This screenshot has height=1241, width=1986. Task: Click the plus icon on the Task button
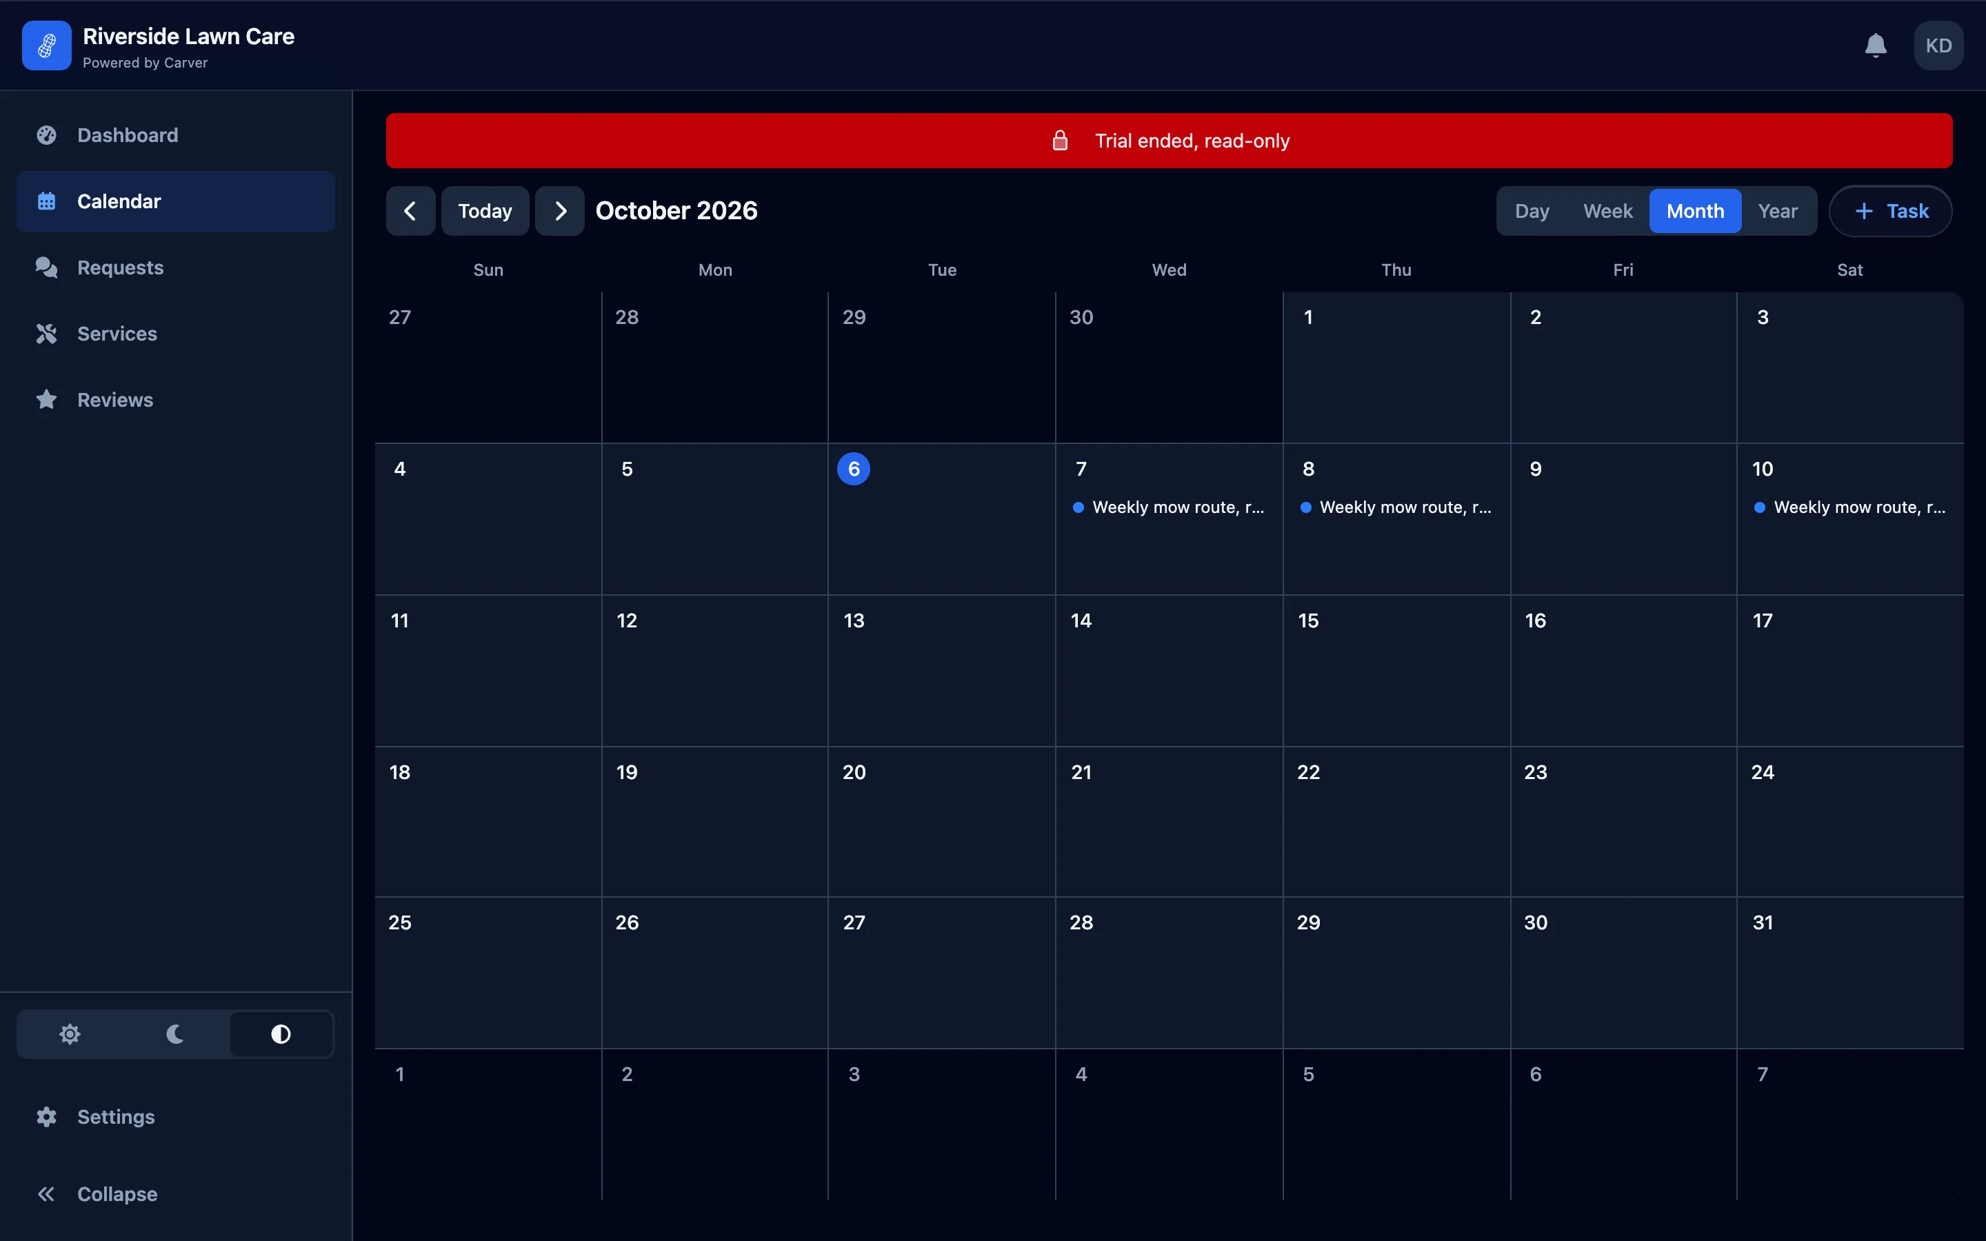point(1864,212)
